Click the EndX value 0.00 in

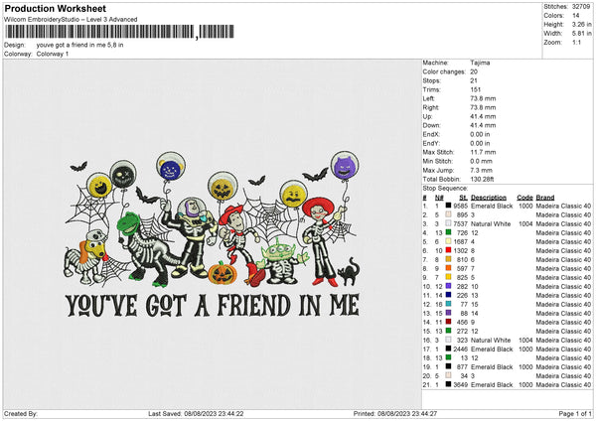point(480,134)
